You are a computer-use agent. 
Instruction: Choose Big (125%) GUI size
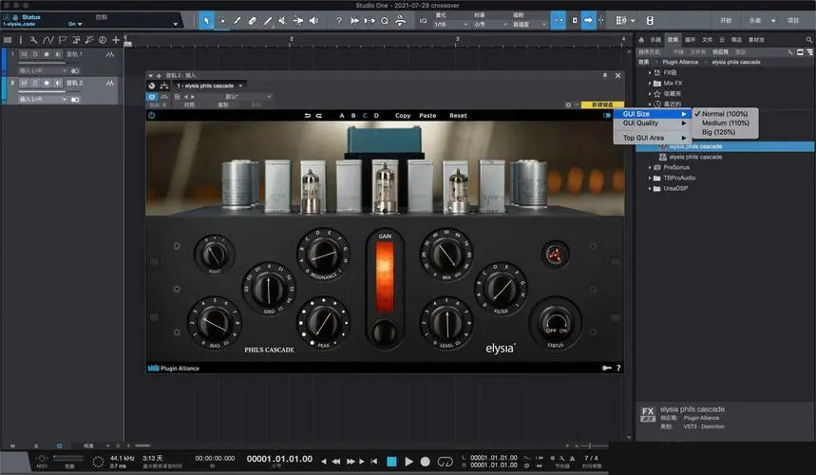pos(726,132)
